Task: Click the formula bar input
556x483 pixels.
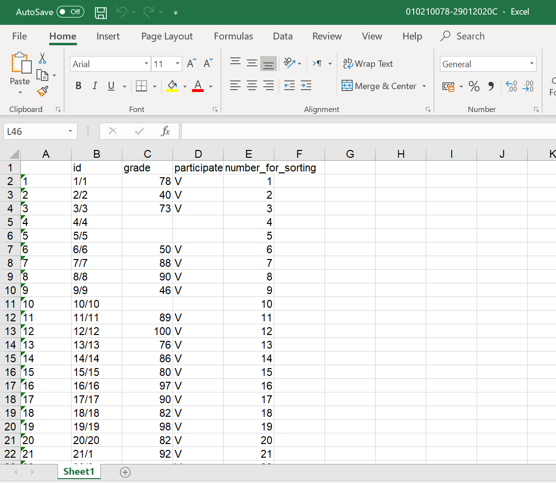Action: click(368, 131)
